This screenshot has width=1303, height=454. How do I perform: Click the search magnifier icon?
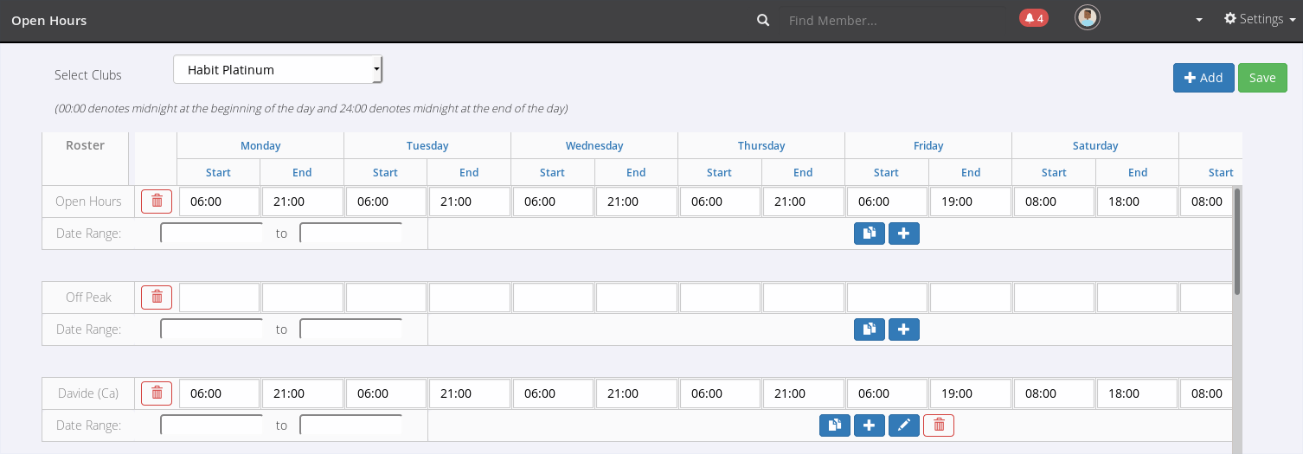pyautogui.click(x=763, y=20)
